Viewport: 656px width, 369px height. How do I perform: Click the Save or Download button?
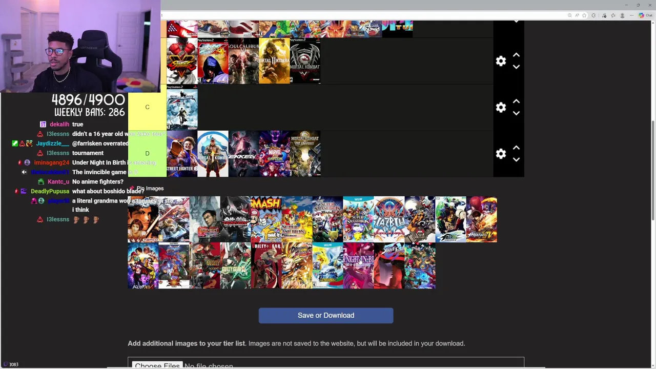[x=326, y=315]
